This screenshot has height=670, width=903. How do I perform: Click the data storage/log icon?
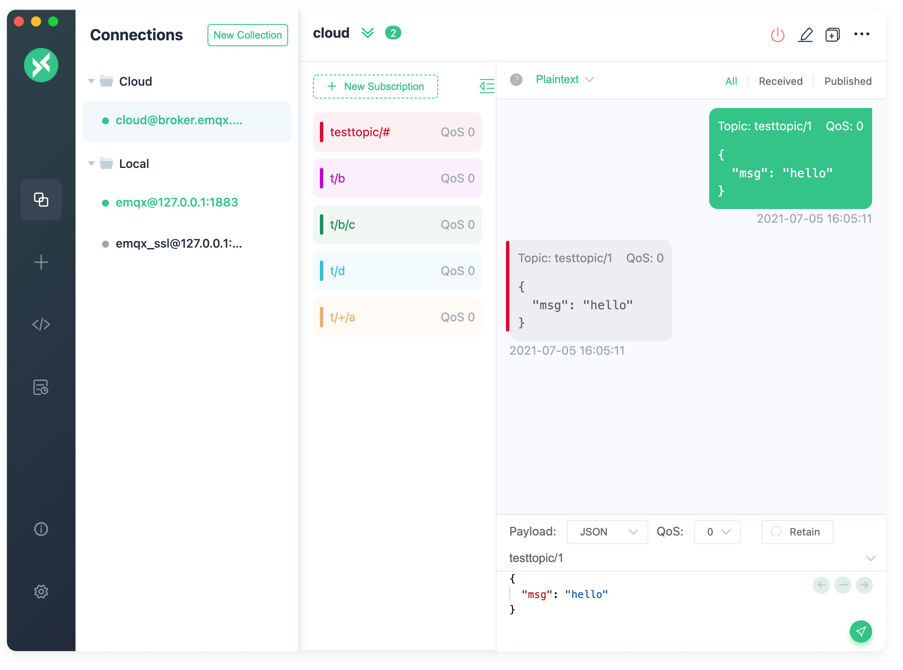(x=40, y=388)
